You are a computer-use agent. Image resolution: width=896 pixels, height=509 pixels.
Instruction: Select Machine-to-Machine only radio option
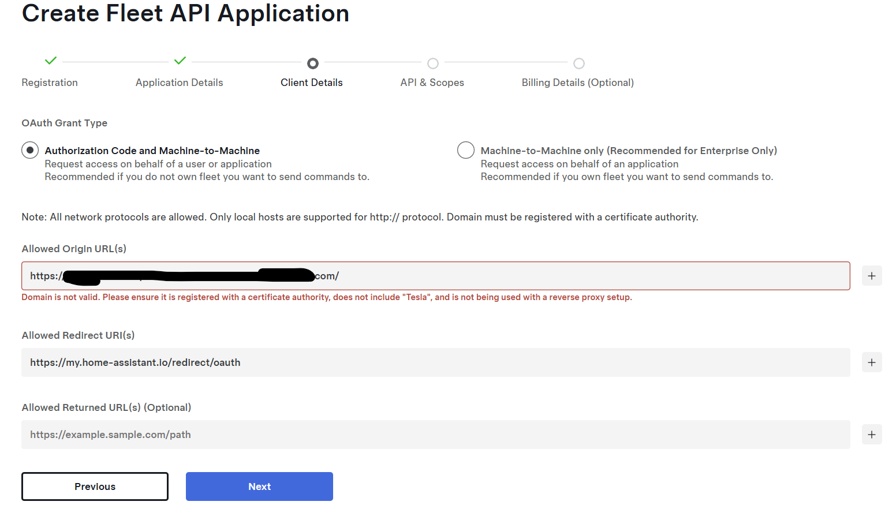466,150
